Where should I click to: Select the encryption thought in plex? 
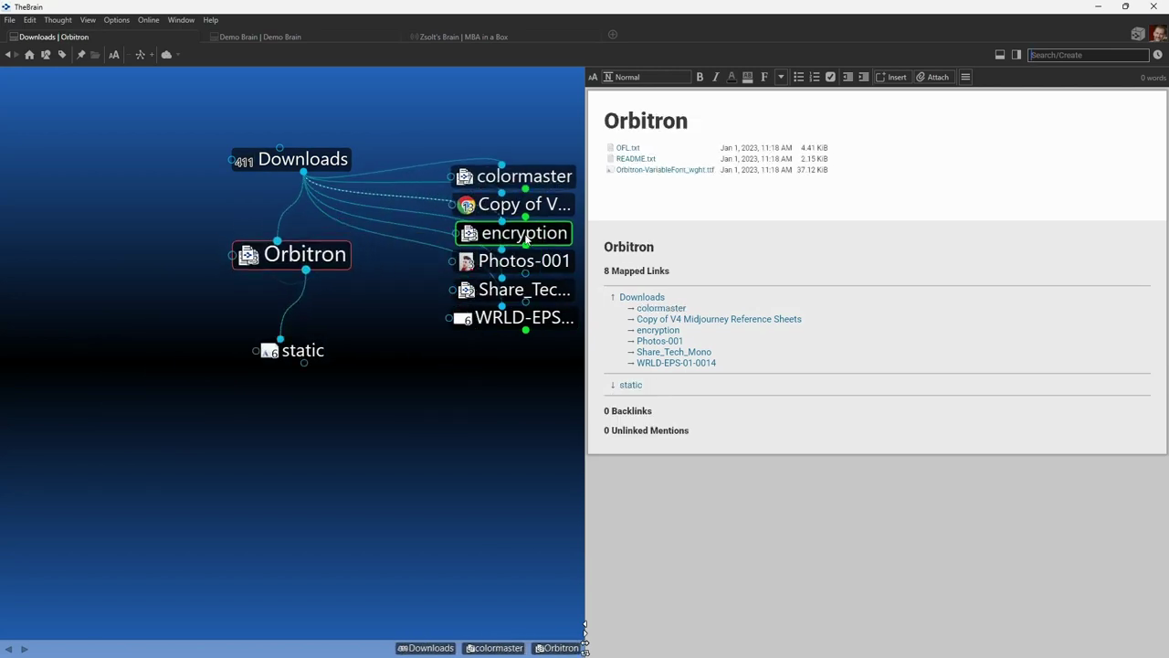click(515, 233)
